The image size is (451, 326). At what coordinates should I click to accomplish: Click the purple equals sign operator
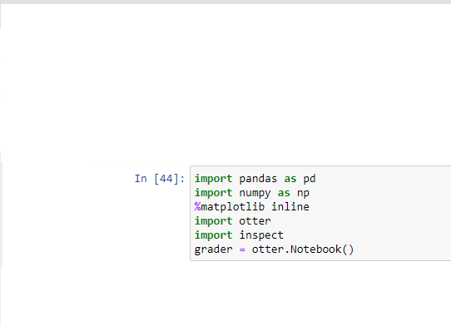[x=242, y=249]
